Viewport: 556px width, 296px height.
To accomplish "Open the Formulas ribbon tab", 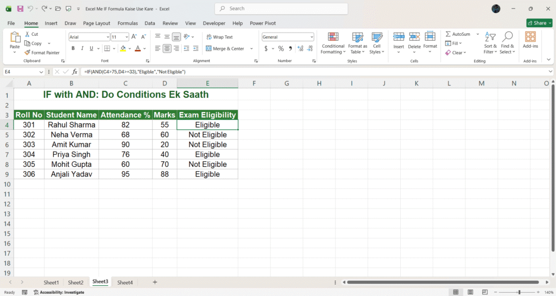I will tap(128, 23).
